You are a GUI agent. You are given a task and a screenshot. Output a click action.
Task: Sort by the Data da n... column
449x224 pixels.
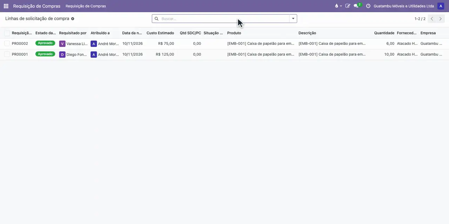pyautogui.click(x=132, y=33)
